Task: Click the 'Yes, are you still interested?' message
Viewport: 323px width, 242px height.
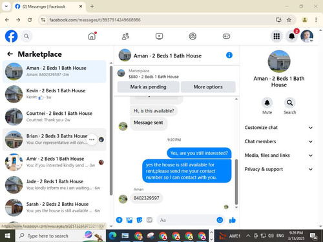Action: (199, 153)
